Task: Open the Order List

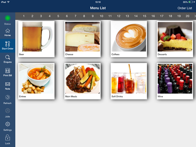Action: click(185, 8)
